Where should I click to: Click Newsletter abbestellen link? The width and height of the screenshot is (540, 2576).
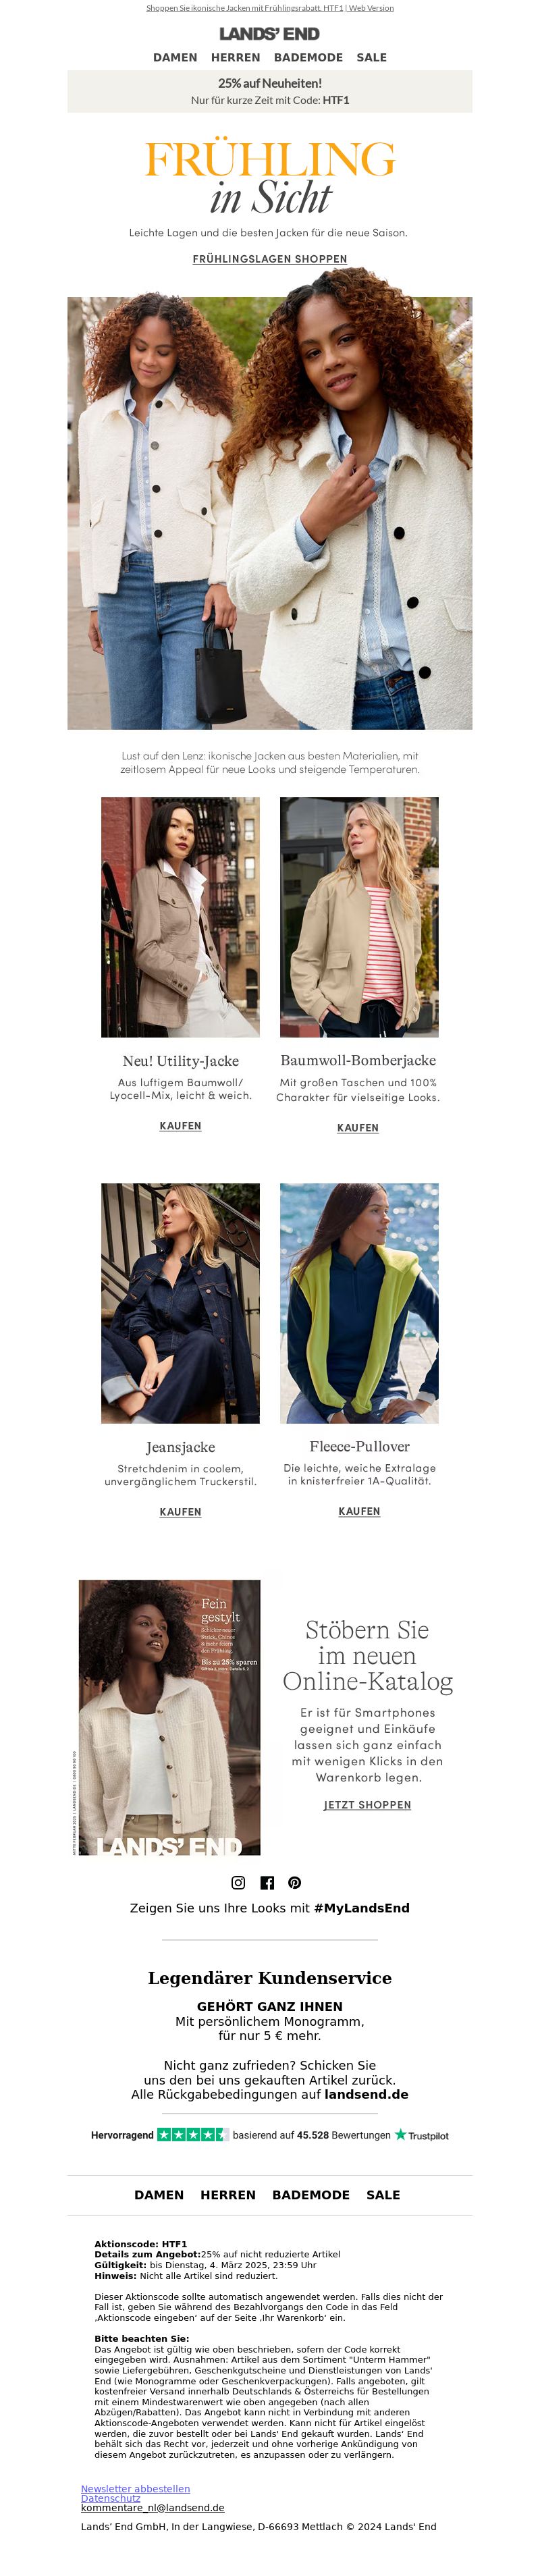click(x=135, y=2488)
